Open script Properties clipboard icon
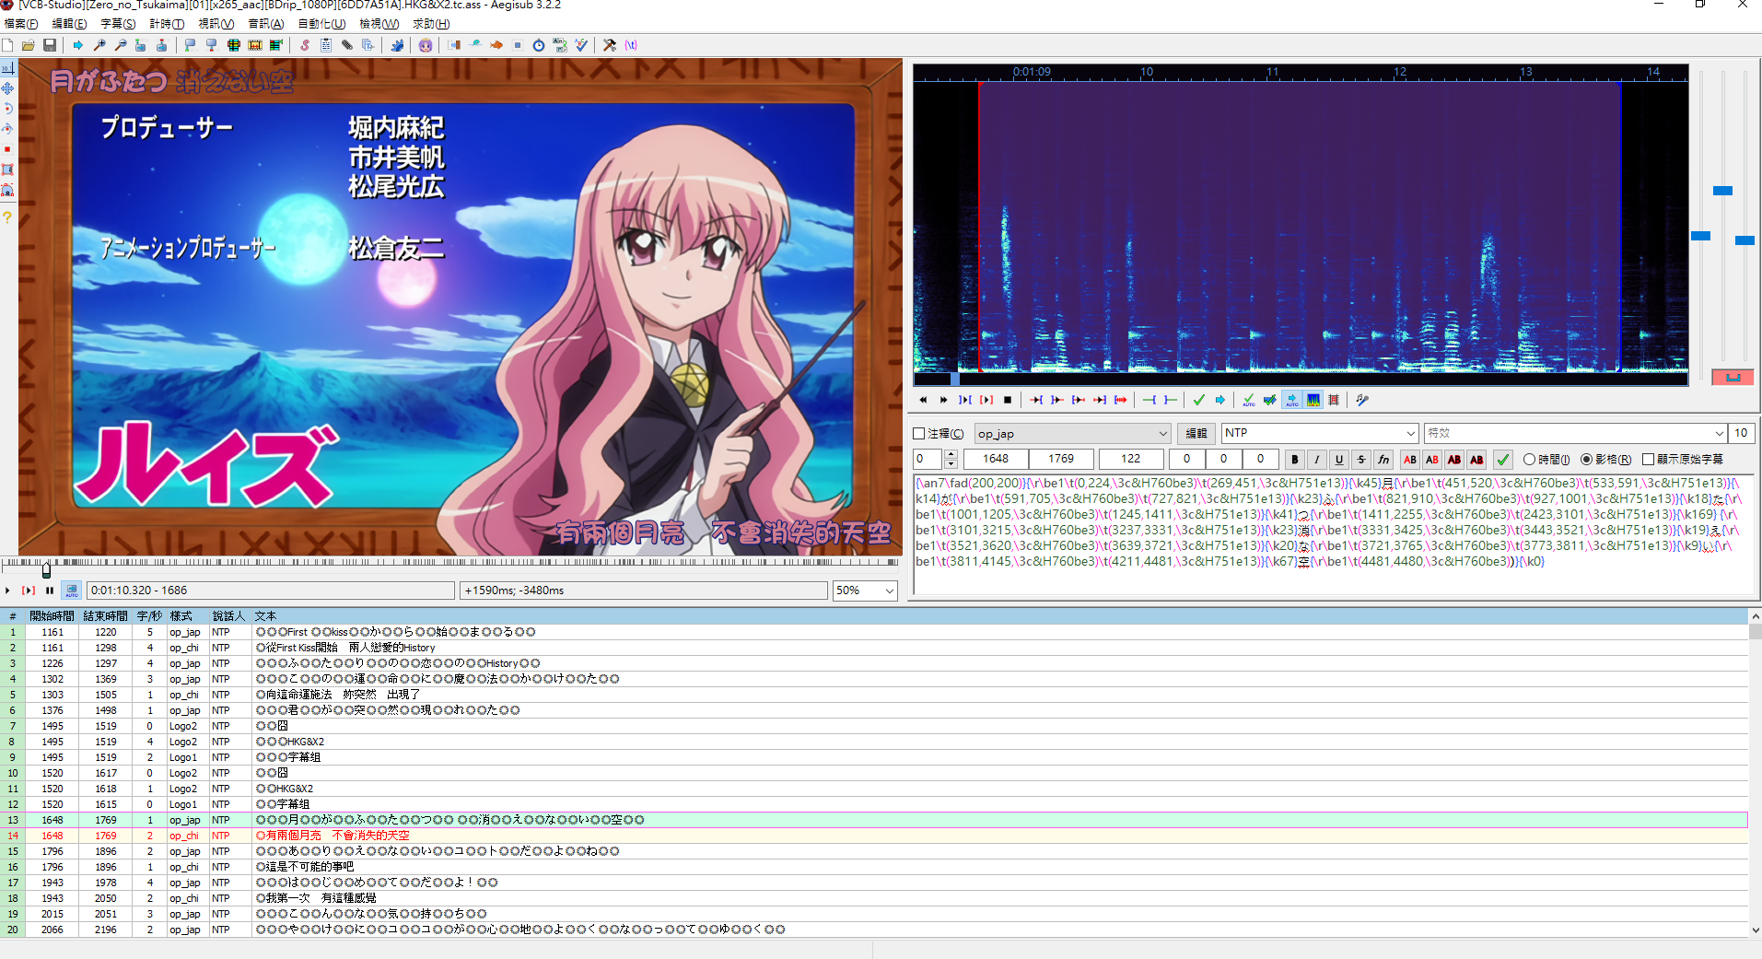 coord(326,45)
